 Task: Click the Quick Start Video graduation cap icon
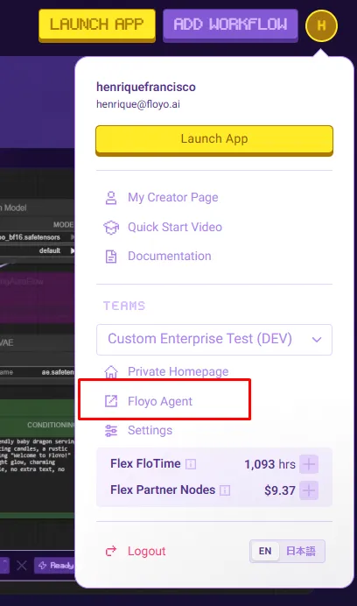tap(111, 228)
